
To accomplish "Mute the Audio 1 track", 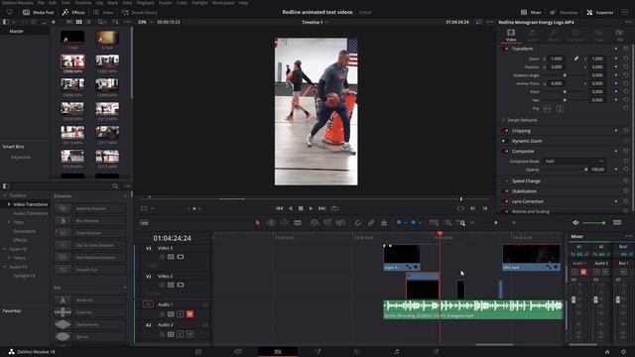I will [x=190, y=314].
